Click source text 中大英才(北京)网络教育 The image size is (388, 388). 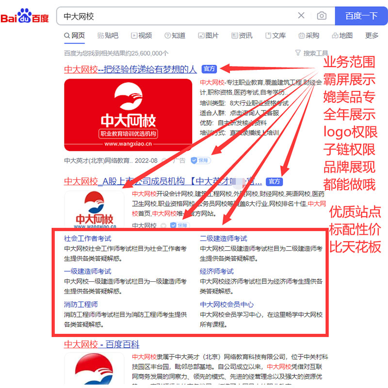tap(98, 161)
